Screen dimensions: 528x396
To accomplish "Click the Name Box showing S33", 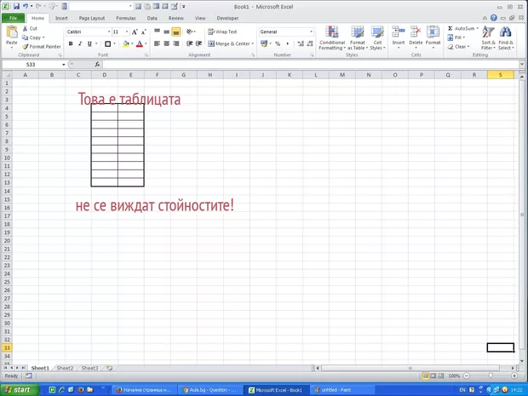I will [x=31, y=65].
